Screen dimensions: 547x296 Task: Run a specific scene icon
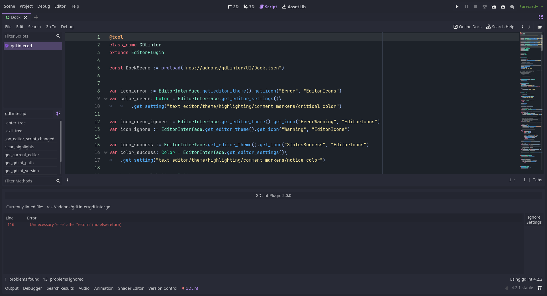pos(503,7)
